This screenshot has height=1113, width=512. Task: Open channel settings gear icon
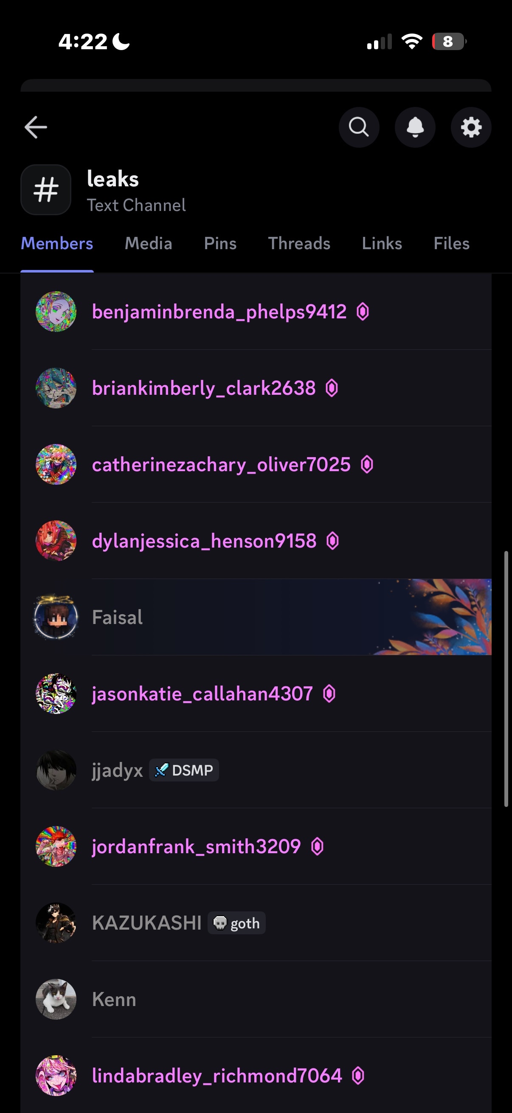click(471, 127)
